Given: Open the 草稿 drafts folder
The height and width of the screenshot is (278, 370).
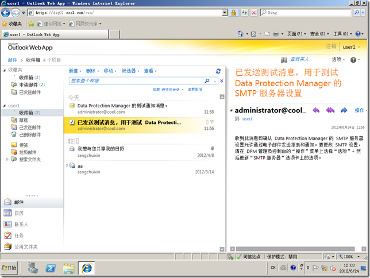Looking at the screenshot, I should pos(24,120).
